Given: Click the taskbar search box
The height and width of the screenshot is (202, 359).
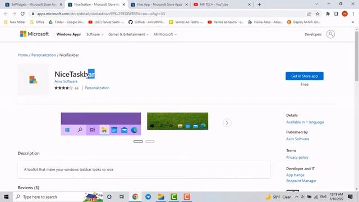Looking at the screenshot, I should tap(58, 197).
